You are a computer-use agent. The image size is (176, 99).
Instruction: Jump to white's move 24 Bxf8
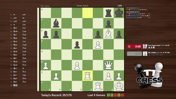(15, 51)
